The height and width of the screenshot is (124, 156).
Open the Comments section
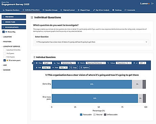click(130, 10)
